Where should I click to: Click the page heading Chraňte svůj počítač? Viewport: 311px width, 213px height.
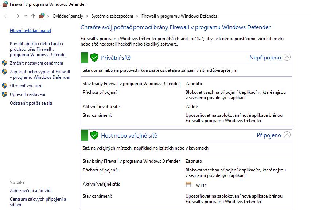coord(175,27)
